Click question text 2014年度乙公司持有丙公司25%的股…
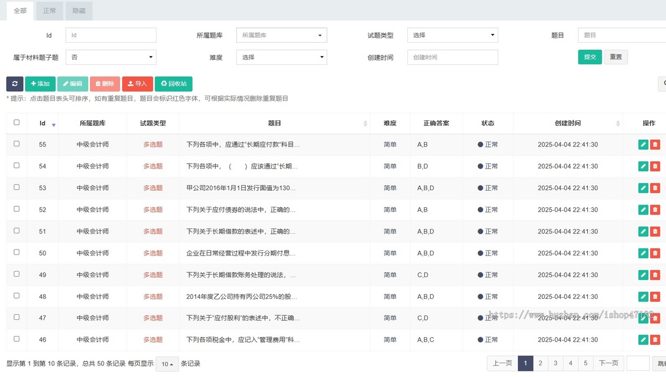666x377 pixels. [x=241, y=297]
